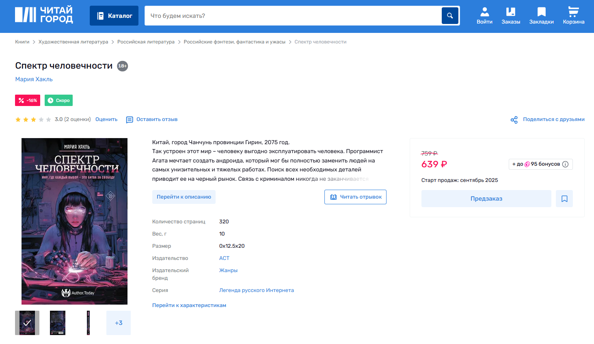Open Заказы orders page
Viewport: 594px width, 344px height.
click(511, 16)
